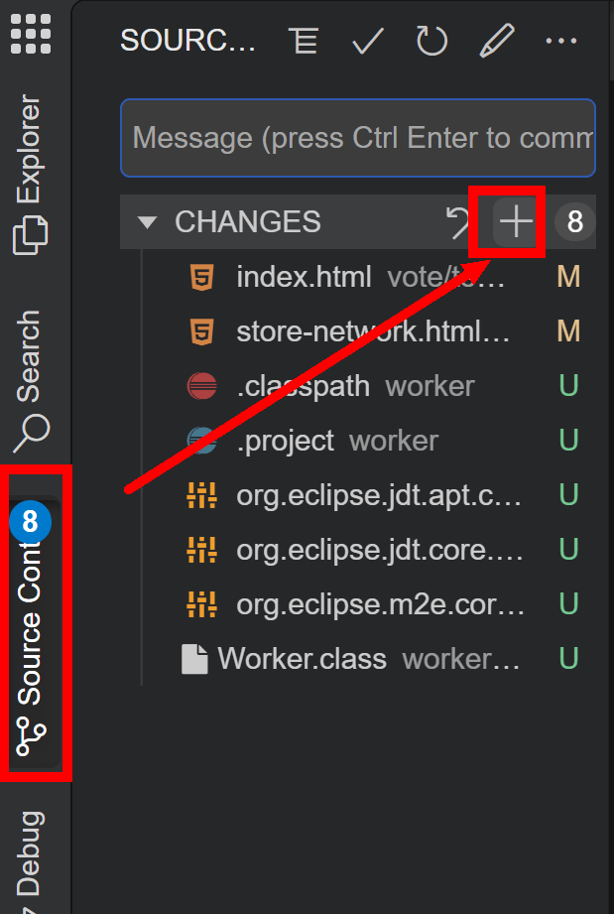The height and width of the screenshot is (914, 614).
Task: Click the pencil edit icon in header
Action: click(x=496, y=41)
